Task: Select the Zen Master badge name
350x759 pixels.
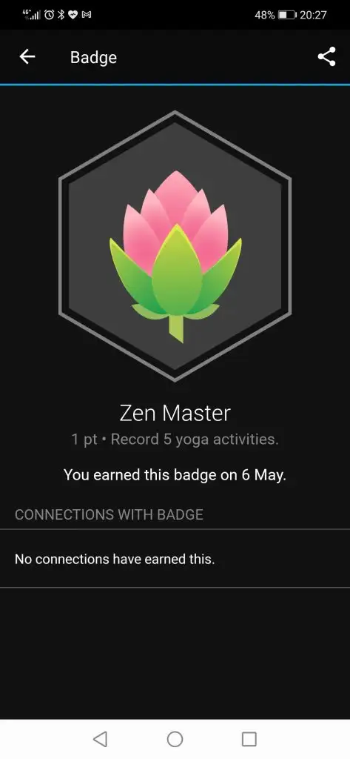Action: click(175, 413)
